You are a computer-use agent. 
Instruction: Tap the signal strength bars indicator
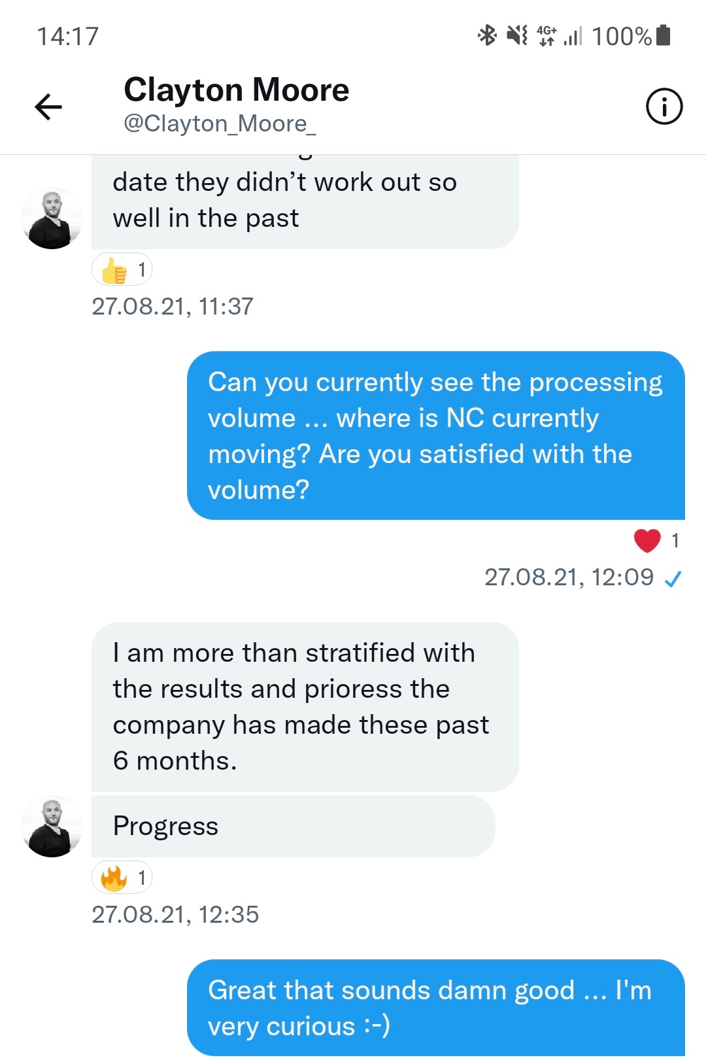[x=575, y=36]
